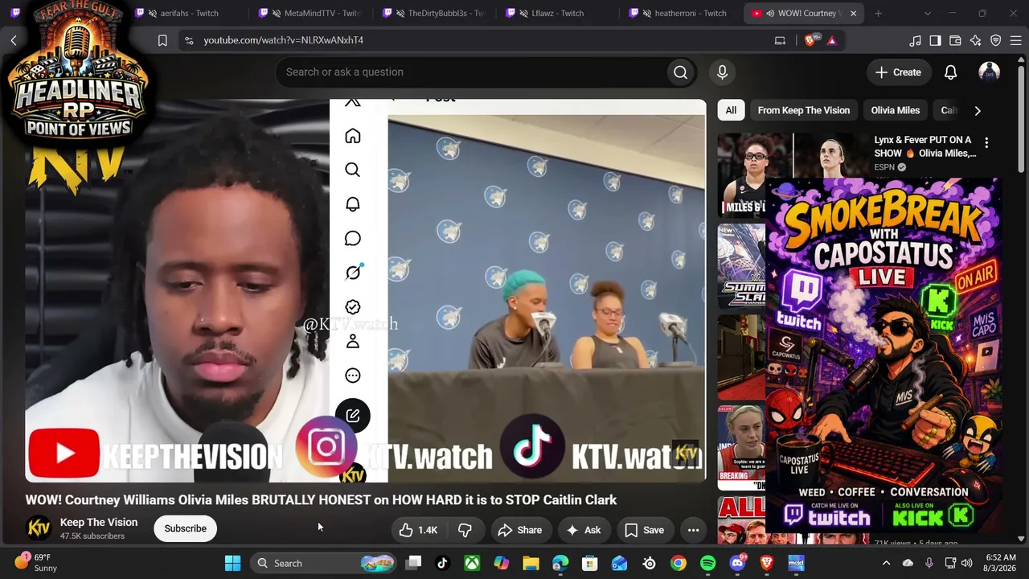Mute the Lflawz tab audio icon

[x=523, y=13]
